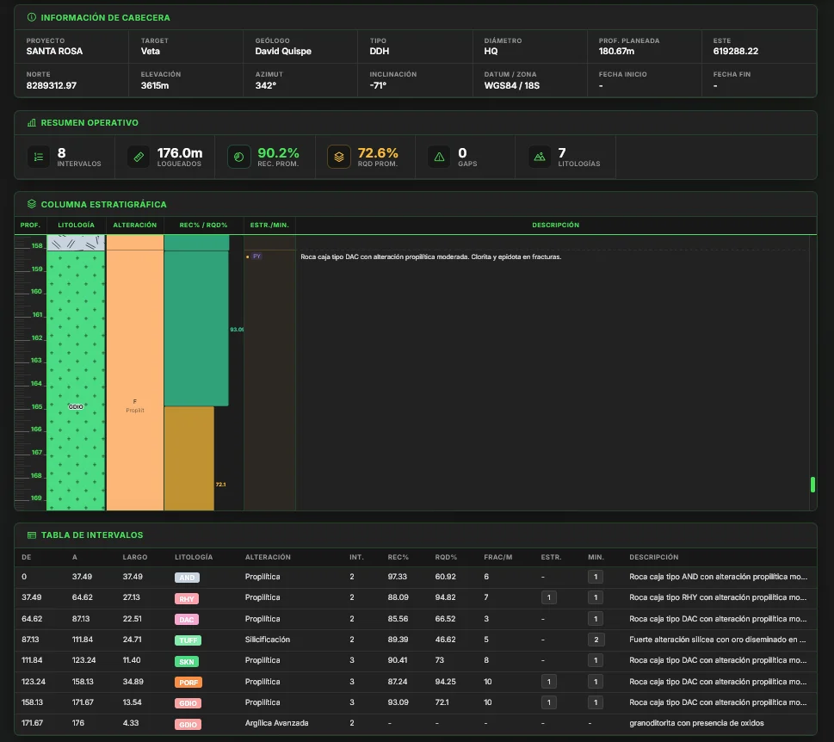Click the PORF lithology badge
The image size is (834, 742).
188,683
